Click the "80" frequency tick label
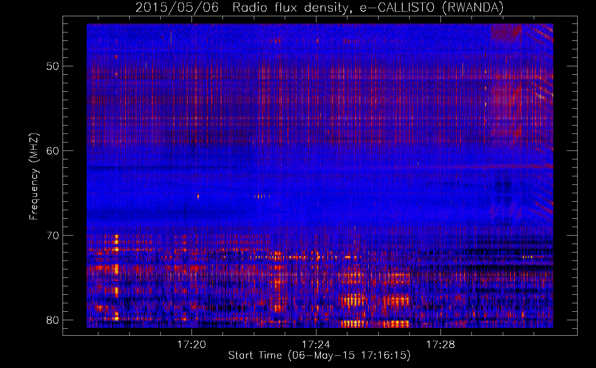The width and height of the screenshot is (596, 368). coord(53,320)
